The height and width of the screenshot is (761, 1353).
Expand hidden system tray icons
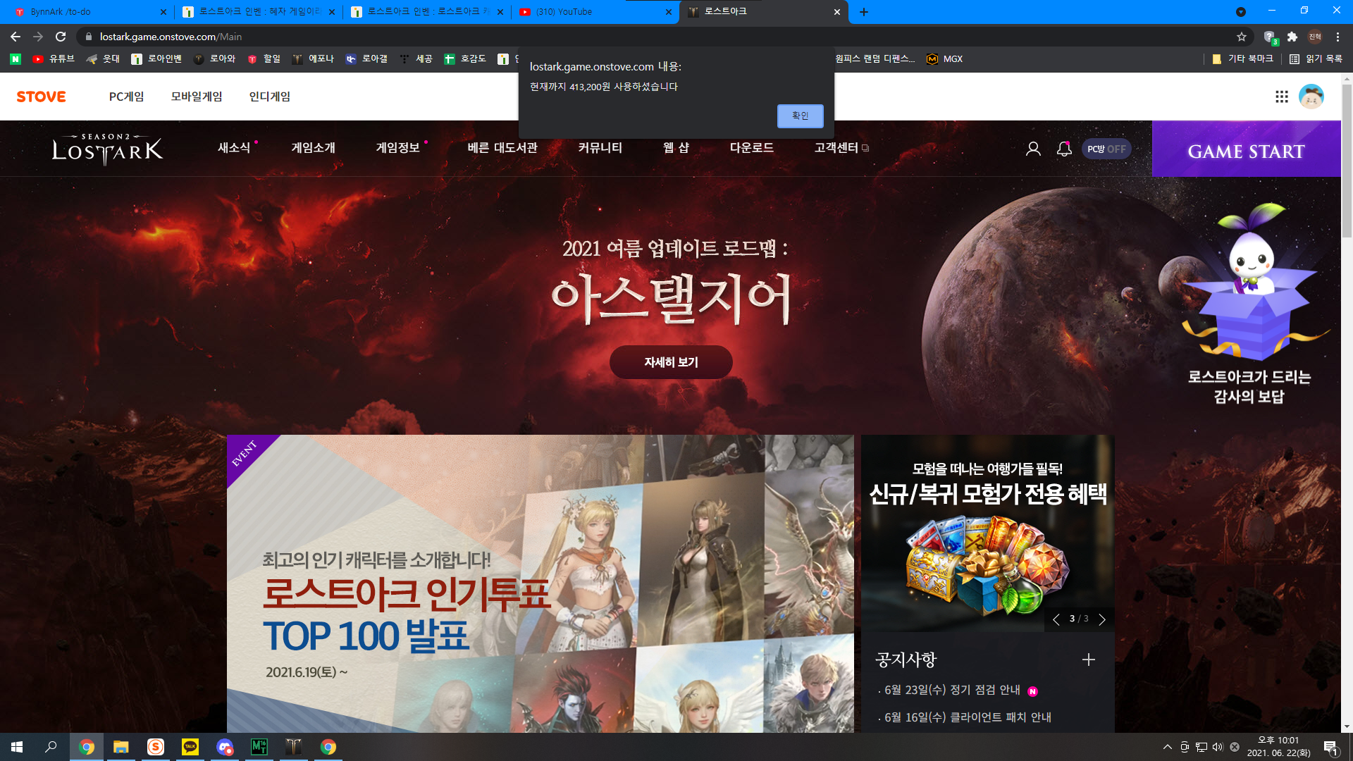[x=1168, y=747]
